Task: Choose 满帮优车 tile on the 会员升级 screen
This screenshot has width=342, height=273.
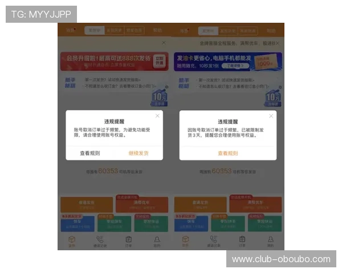Action: (x=142, y=204)
